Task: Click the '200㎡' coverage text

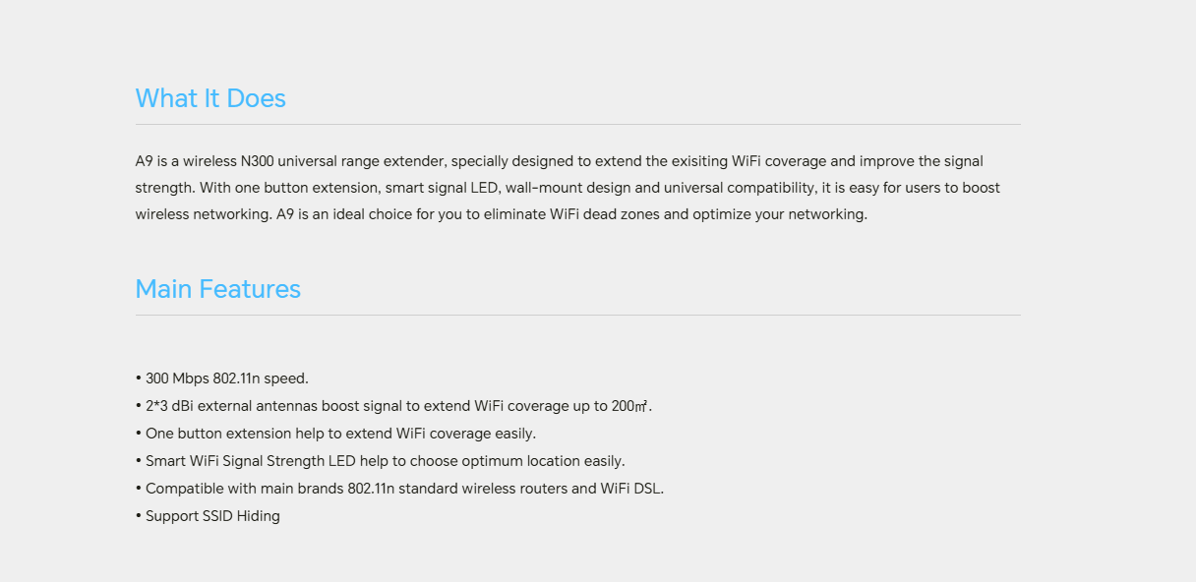Action: click(629, 406)
